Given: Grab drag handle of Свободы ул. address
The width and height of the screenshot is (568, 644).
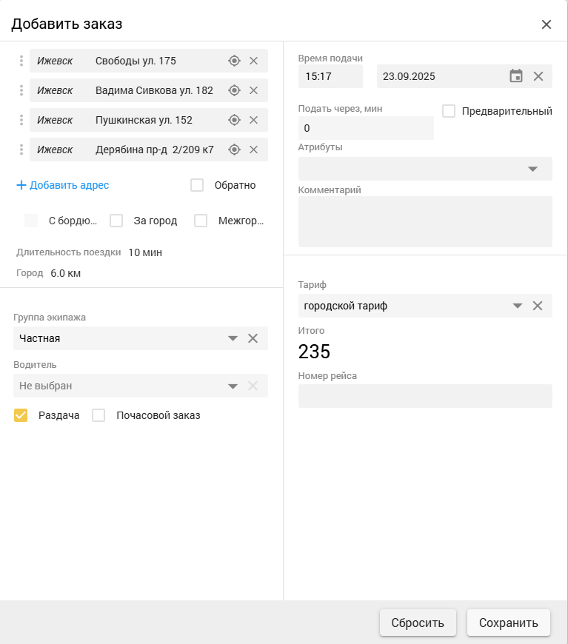Looking at the screenshot, I should 21,61.
